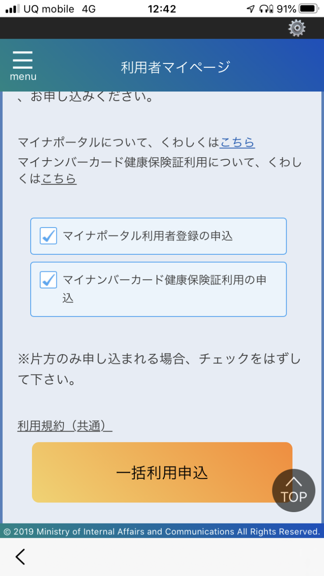The height and width of the screenshot is (576, 324).
Task: Open こちら link about マイナポータル
Action: click(x=237, y=142)
